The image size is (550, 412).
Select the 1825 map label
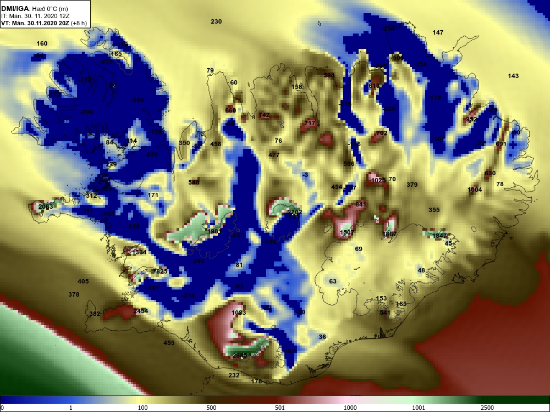click(x=160, y=271)
